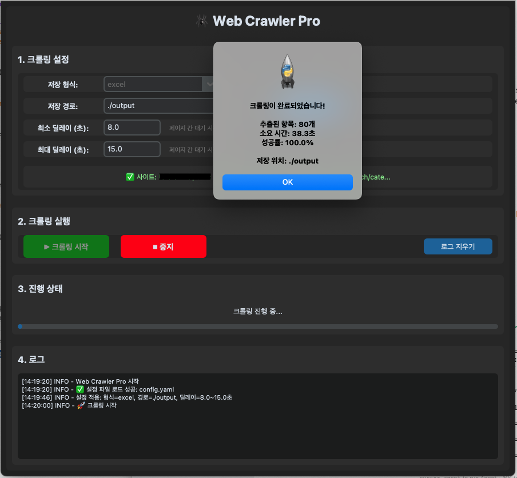Click the 크롤링 진행 중... status text
The width and height of the screenshot is (517, 478).
tap(258, 312)
